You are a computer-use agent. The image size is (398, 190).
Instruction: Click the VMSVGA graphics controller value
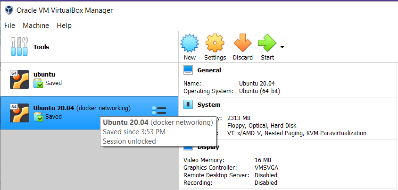266,168
